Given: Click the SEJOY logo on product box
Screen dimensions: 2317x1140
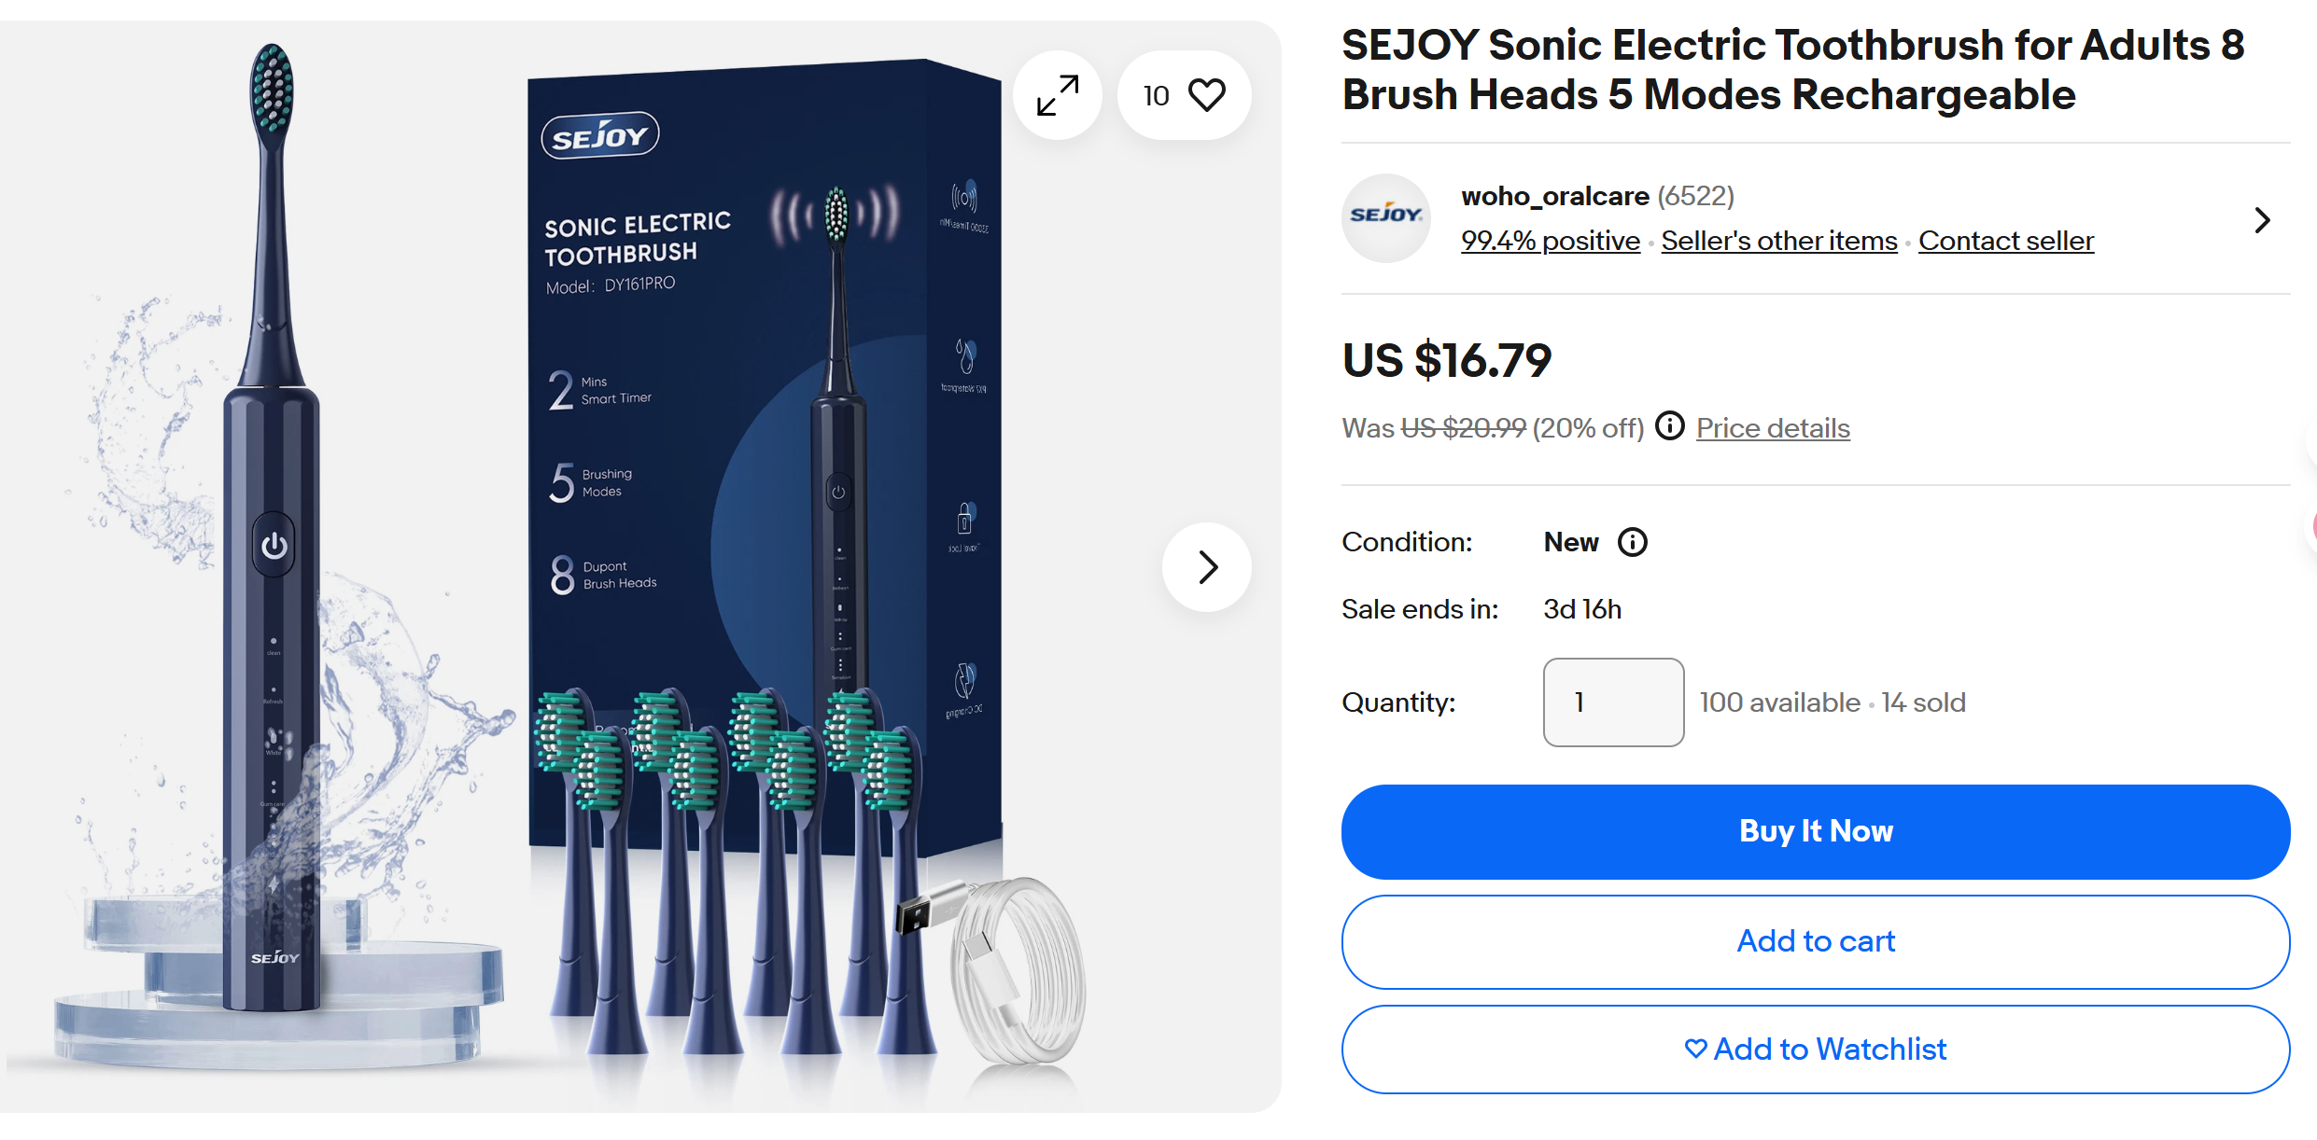Looking at the screenshot, I should pyautogui.click(x=600, y=136).
